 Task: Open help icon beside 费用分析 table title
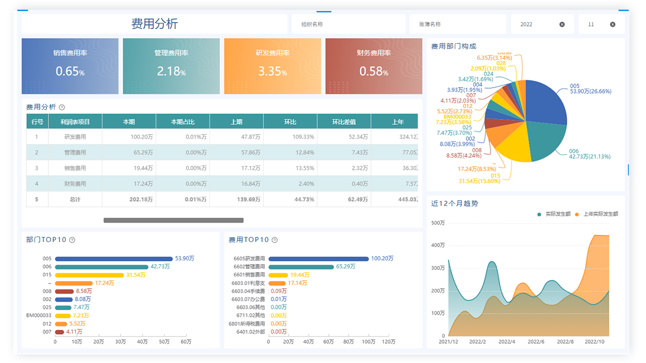click(62, 107)
